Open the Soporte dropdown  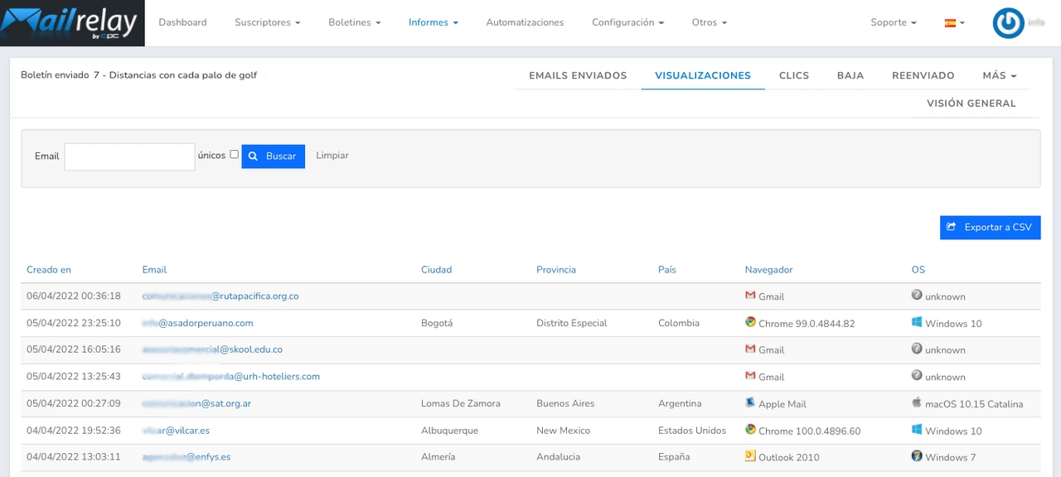click(893, 22)
